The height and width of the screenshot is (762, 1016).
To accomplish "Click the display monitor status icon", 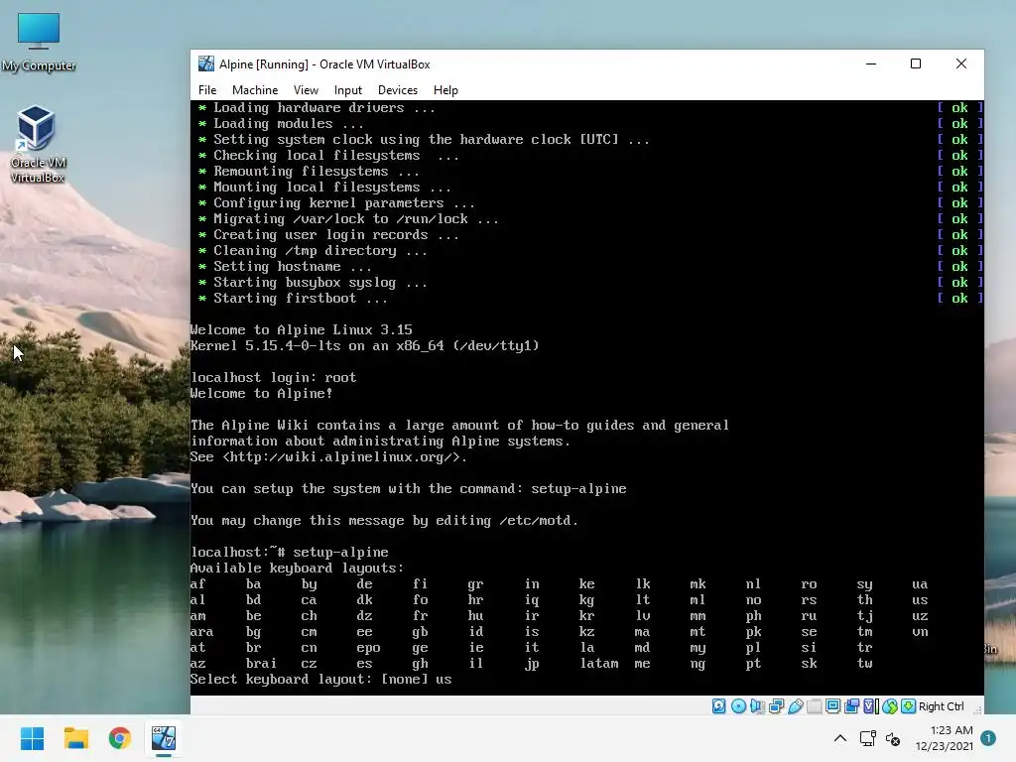I will pos(833,706).
